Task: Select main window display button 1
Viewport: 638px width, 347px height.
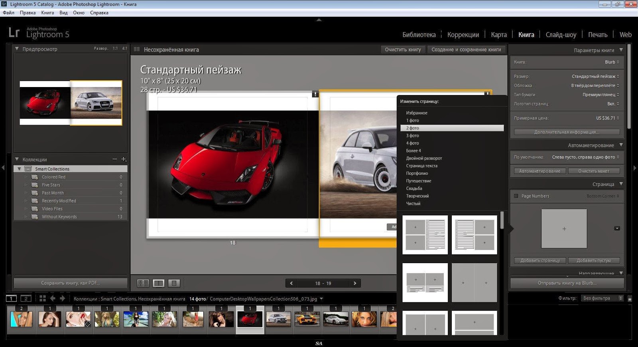Action: 11,298
